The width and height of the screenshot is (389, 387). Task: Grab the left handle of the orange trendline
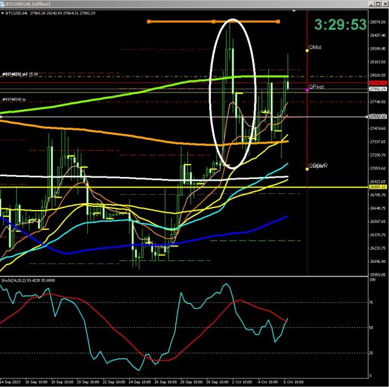click(149, 22)
